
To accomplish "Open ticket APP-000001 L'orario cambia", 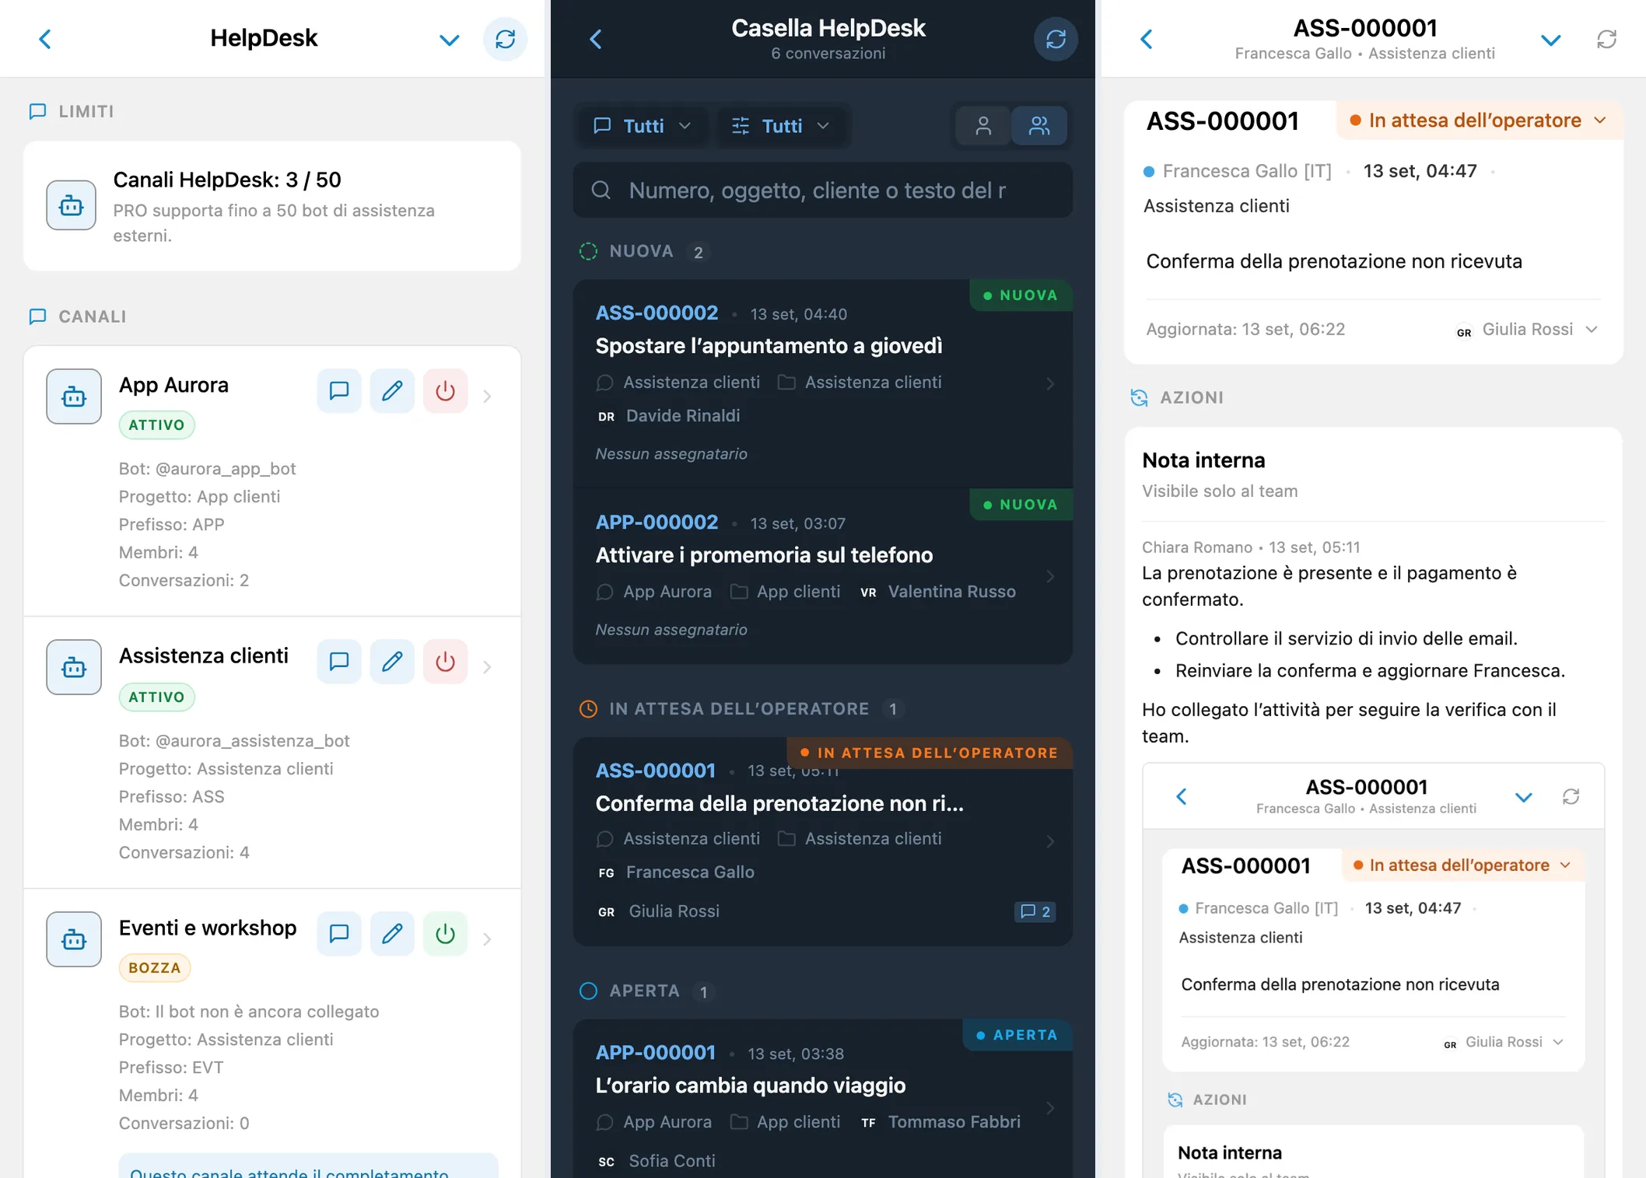I will (823, 1099).
